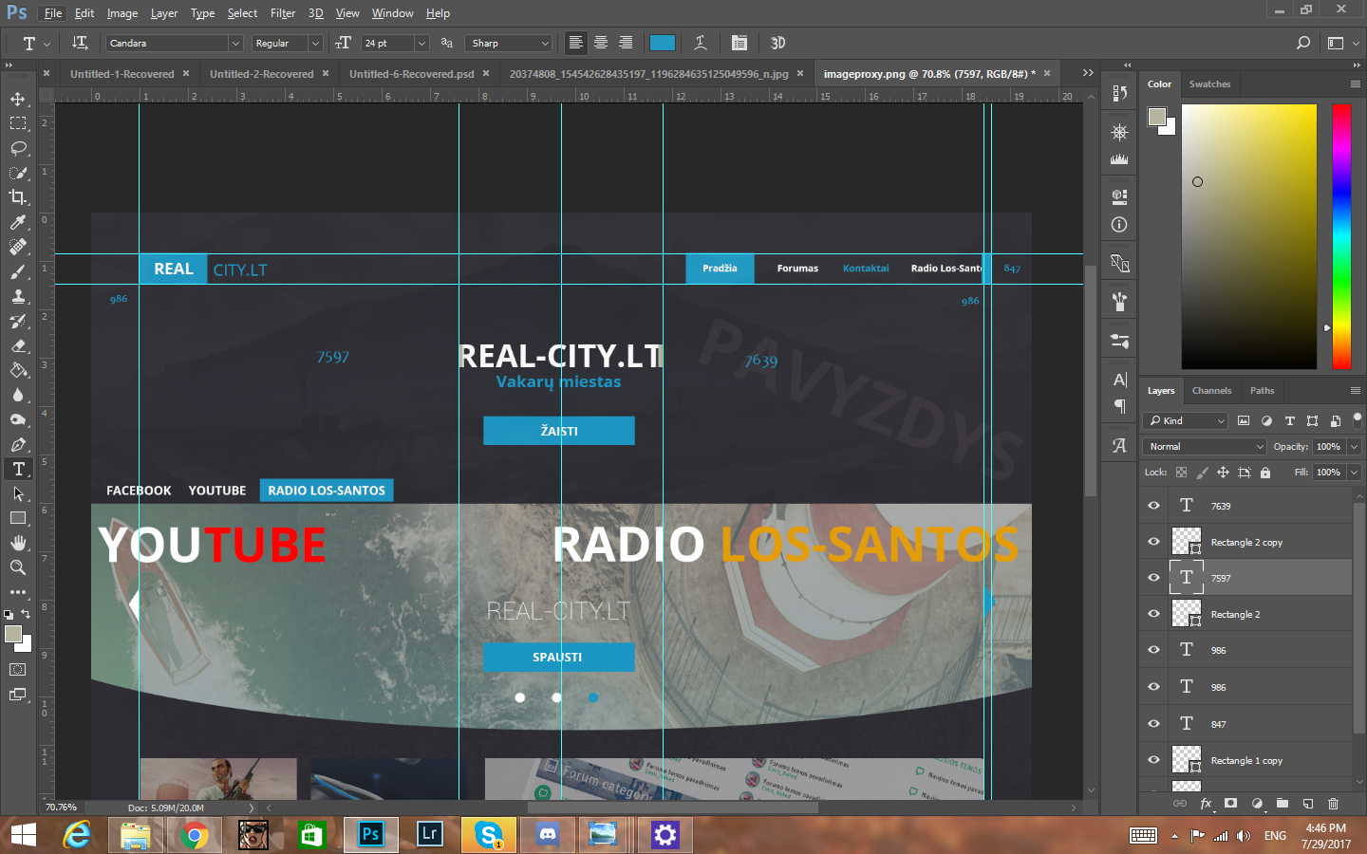Open the font size 24 pt dropdown
Image resolution: width=1367 pixels, height=854 pixels.
[x=421, y=43]
